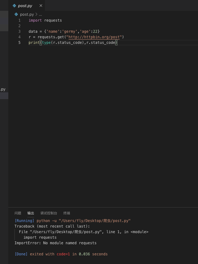The height and width of the screenshot is (264, 198).
Task: Click the 'germy' string on line 3
Action: click(69, 31)
